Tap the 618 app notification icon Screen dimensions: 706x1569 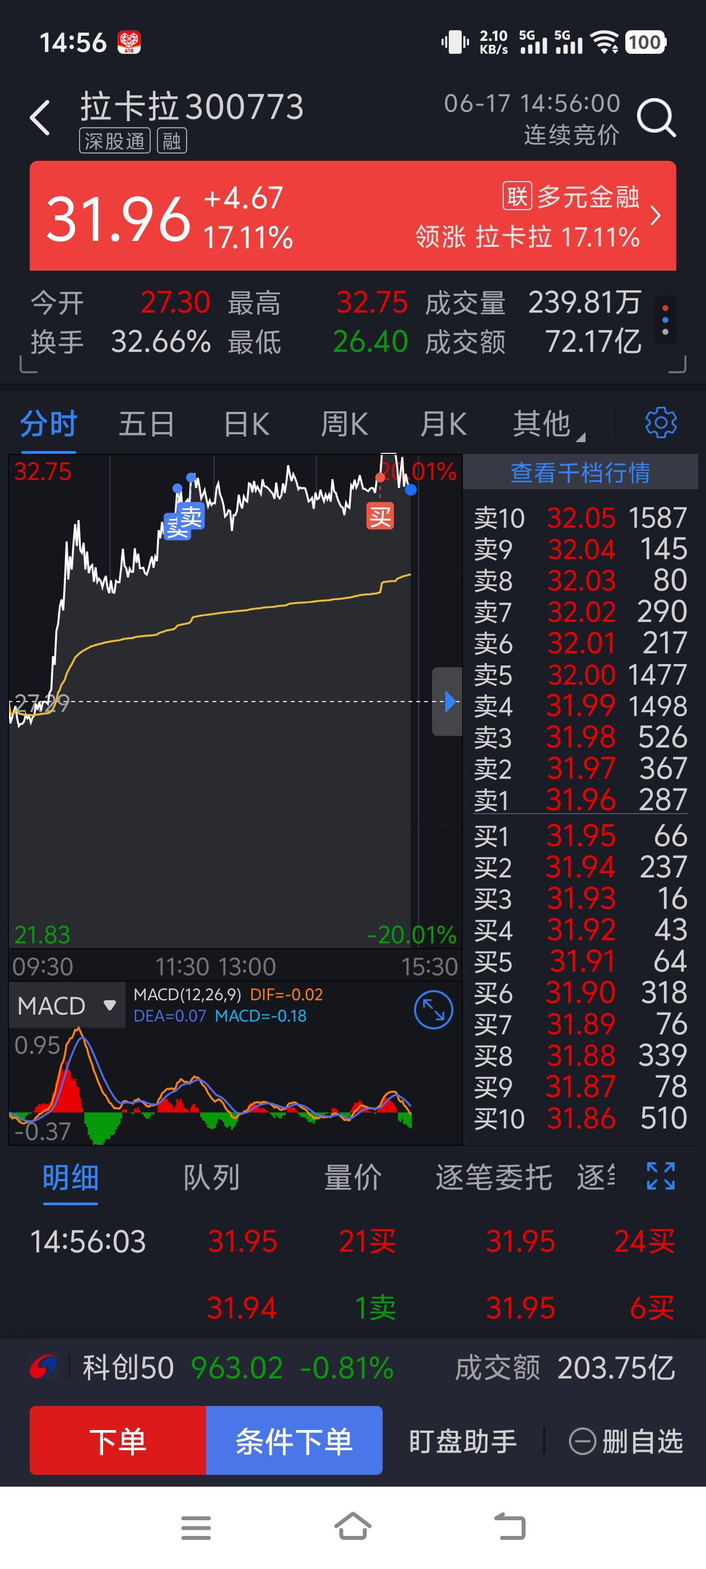click(x=129, y=43)
